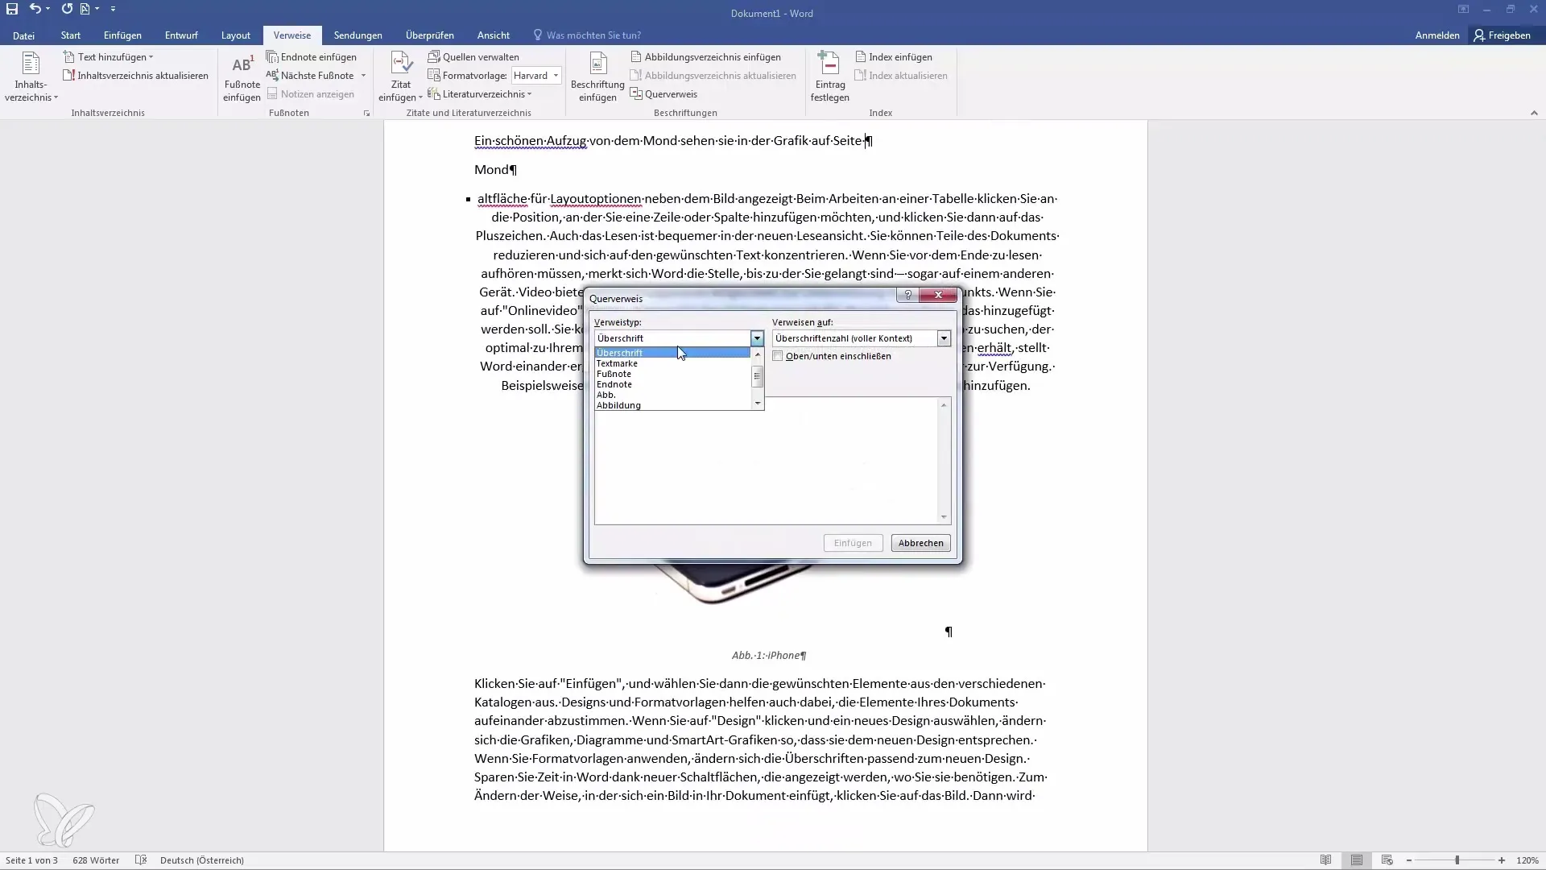Click the Save icon in quick access toolbar
Viewport: 1546px width, 870px height.
click(12, 9)
